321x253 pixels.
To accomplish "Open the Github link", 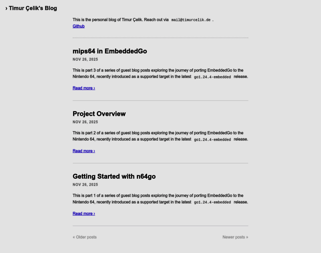I will 79,26.
